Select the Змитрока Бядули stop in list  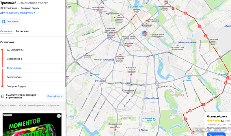(16, 86)
